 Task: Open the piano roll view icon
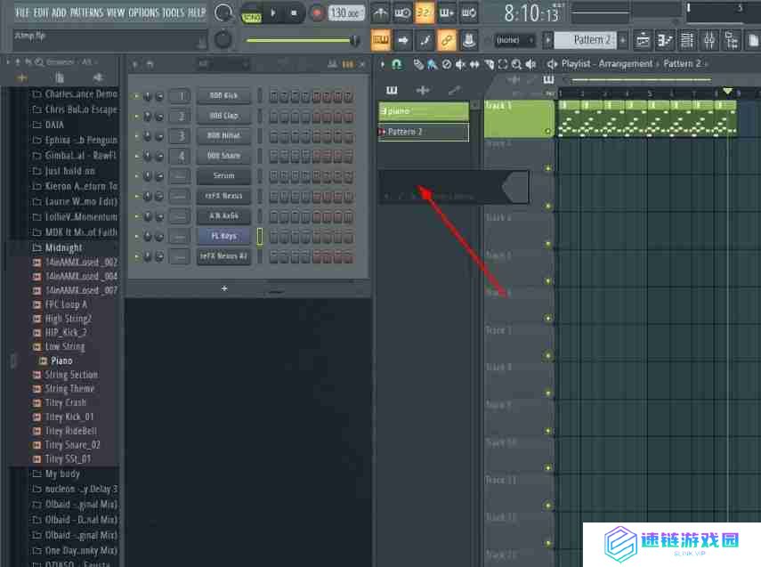(665, 40)
